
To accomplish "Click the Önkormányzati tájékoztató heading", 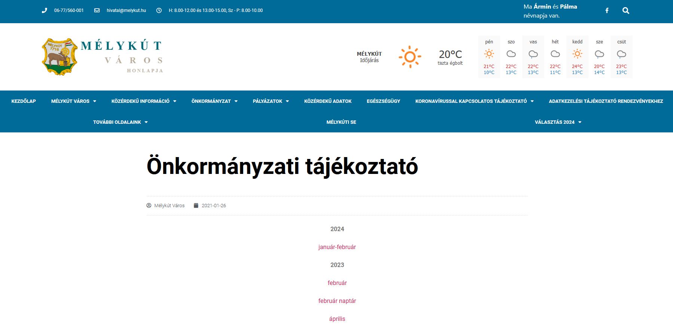I will pos(282,166).
